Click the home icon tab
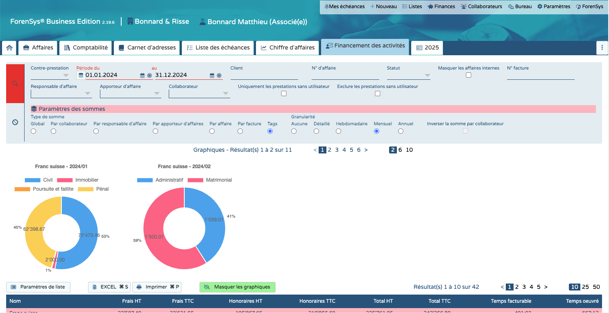This screenshot has width=609, height=313. pos(9,48)
